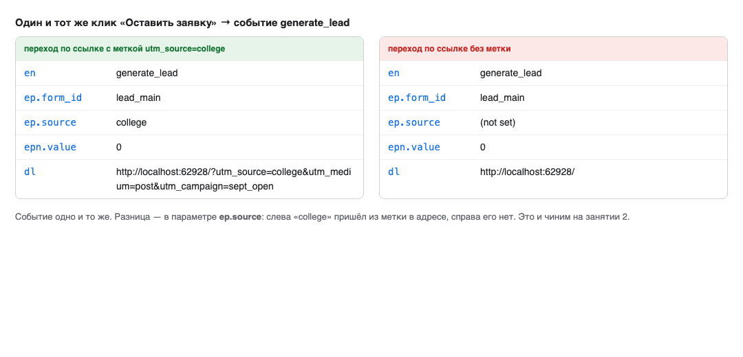The image size is (743, 357).
Task: Select red header «переход по ссылке без метки»
Action: point(553,49)
